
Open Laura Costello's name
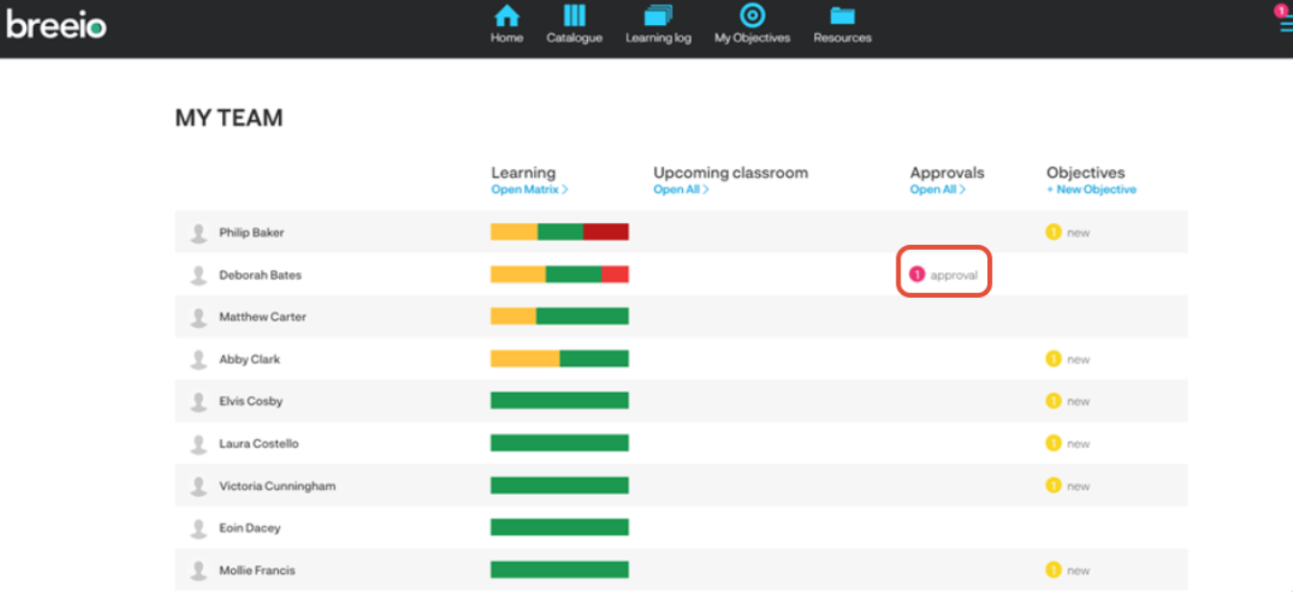click(x=259, y=444)
